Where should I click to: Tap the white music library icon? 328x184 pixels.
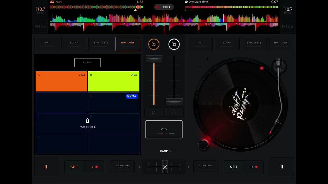(174, 44)
